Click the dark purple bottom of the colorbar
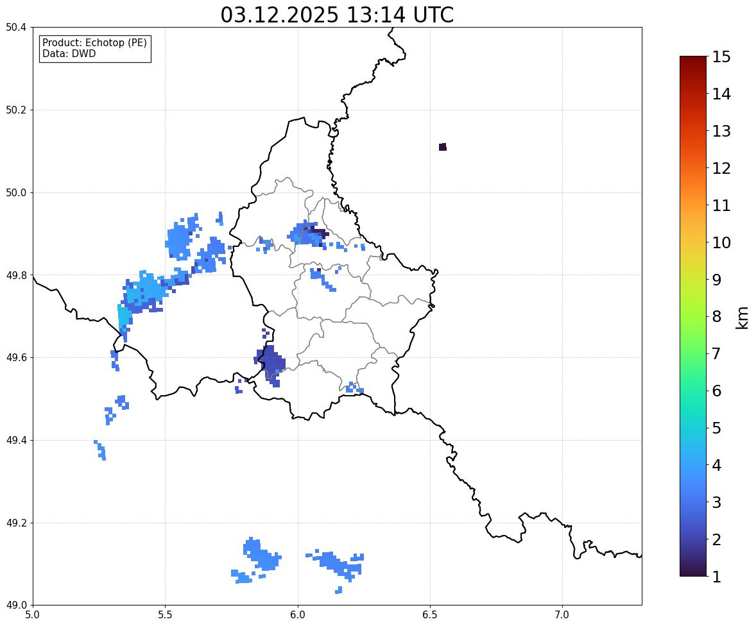The image size is (756, 626). 693,572
